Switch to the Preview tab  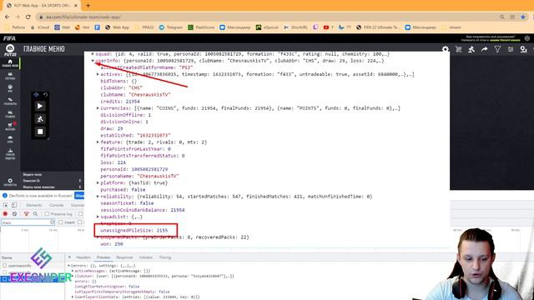tap(103, 257)
